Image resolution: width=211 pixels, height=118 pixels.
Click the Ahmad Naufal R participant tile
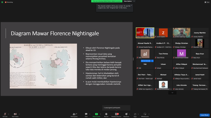click(x=145, y=43)
